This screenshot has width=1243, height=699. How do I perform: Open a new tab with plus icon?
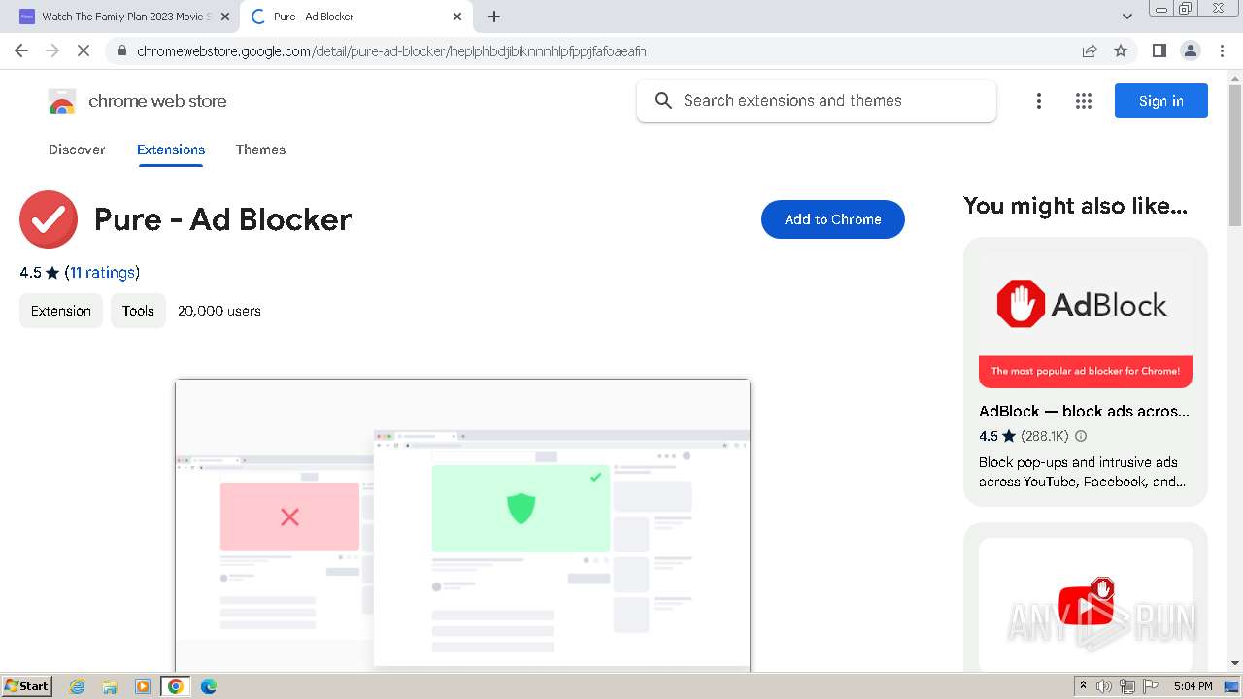click(x=494, y=17)
